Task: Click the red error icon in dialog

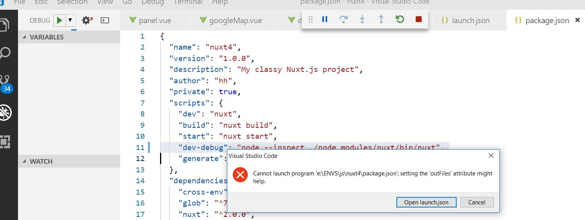Action: 240,175
